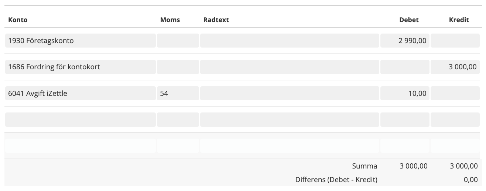
Task: Click the Kredit field on the iZettle row
Action: coord(455,94)
